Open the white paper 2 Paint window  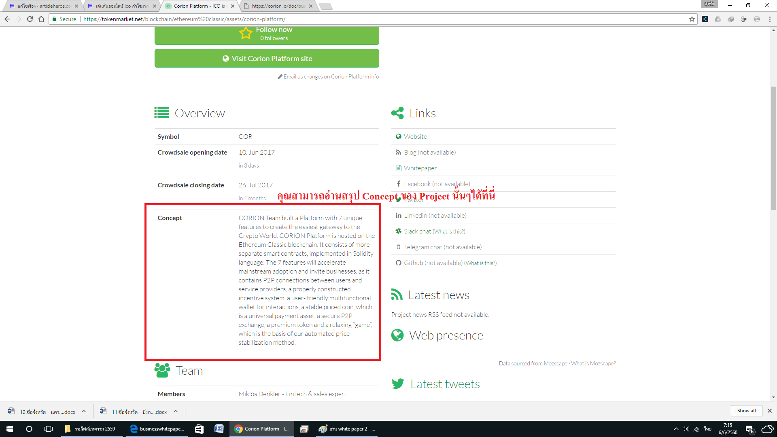click(347, 429)
